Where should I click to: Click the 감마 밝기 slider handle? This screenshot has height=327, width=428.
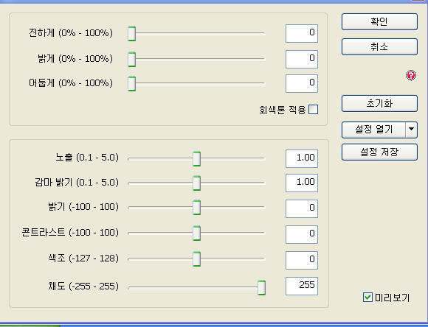(x=196, y=183)
